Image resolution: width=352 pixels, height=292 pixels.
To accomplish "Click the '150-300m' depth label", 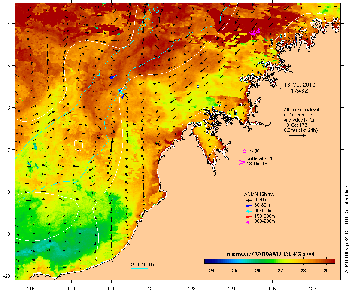I will point(264,216).
